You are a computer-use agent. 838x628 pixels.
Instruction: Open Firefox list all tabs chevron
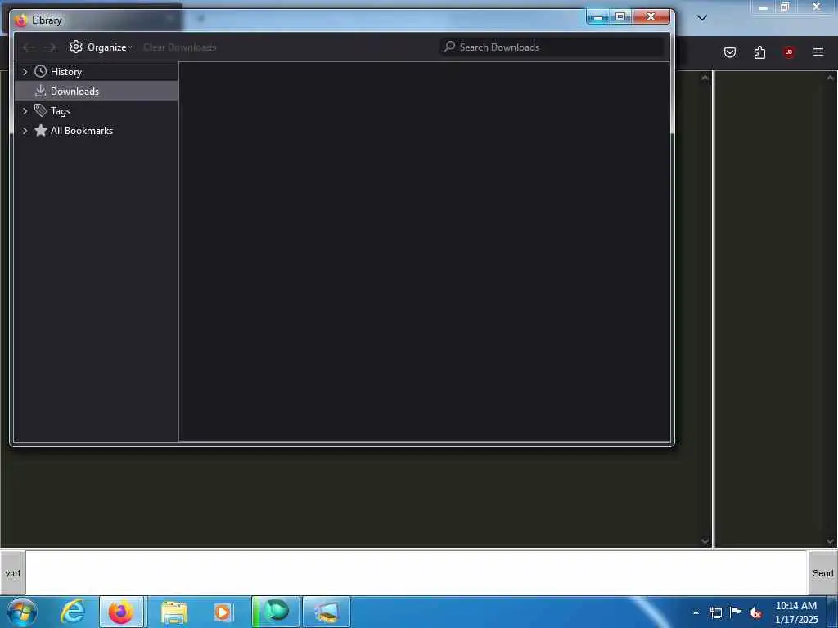[702, 18]
